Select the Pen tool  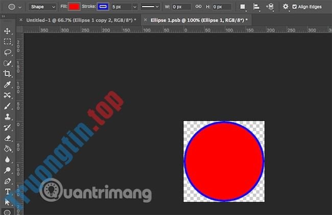8,181
